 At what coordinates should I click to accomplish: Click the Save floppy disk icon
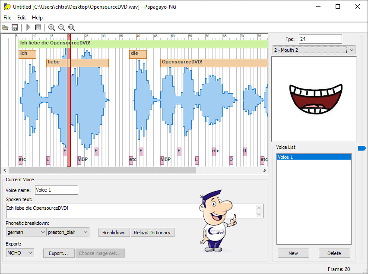point(15,28)
